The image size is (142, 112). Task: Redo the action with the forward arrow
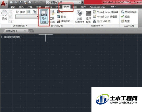click(41, 2)
